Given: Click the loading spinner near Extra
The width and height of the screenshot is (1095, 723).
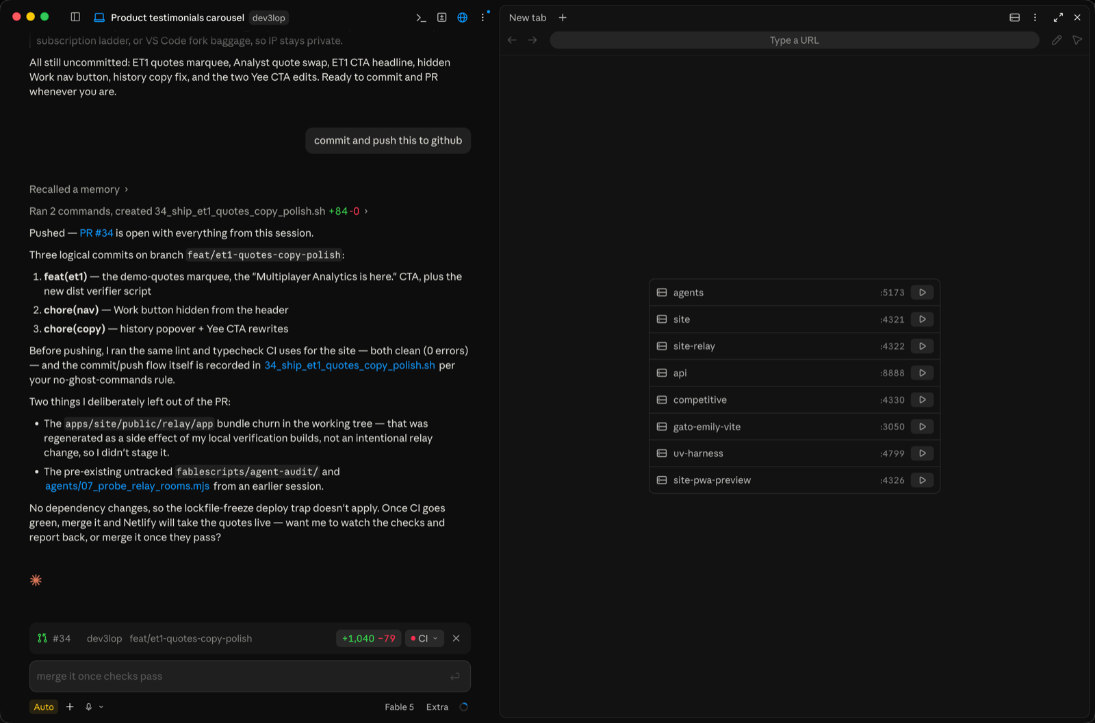Looking at the screenshot, I should pos(464,707).
